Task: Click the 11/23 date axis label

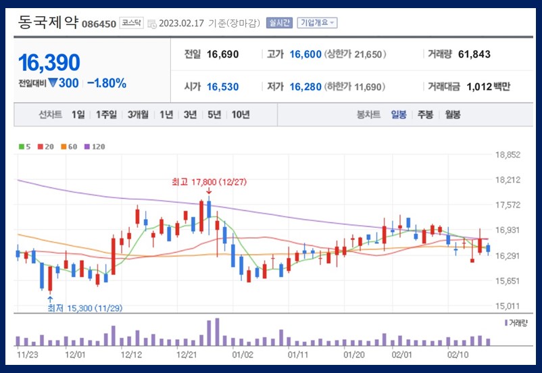Action: 28,355
